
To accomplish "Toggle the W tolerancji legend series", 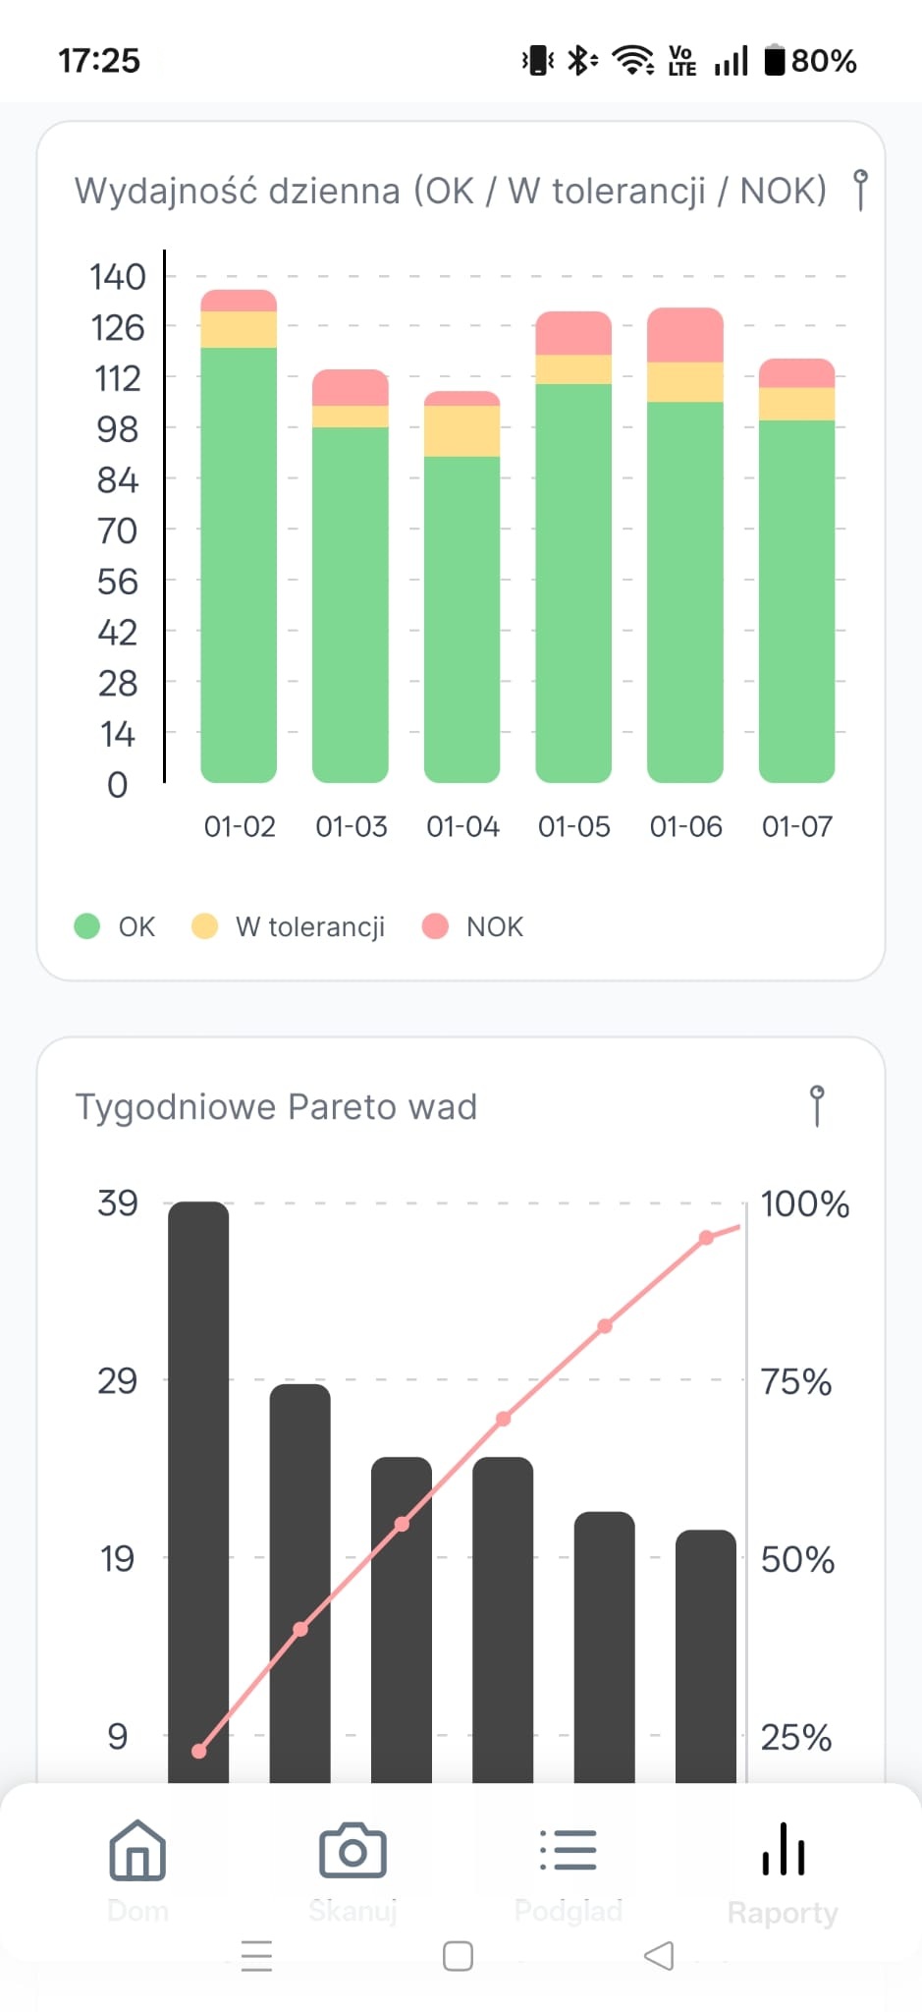I will [x=308, y=926].
